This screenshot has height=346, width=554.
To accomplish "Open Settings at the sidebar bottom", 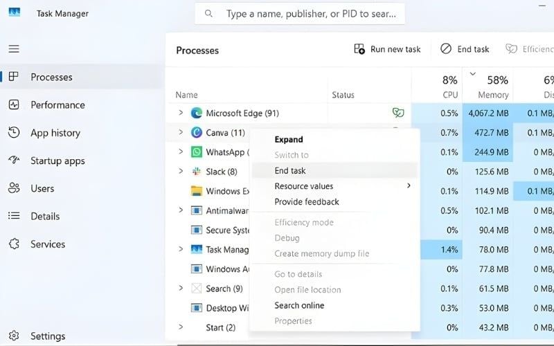I will click(x=82, y=336).
